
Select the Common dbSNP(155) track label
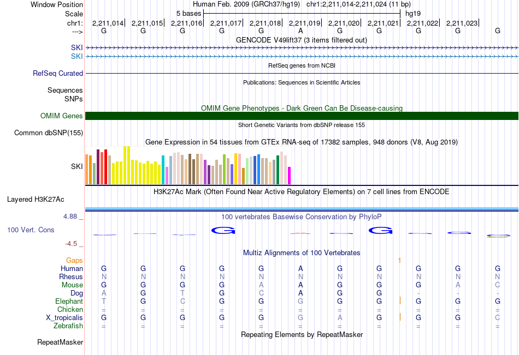[48, 133]
